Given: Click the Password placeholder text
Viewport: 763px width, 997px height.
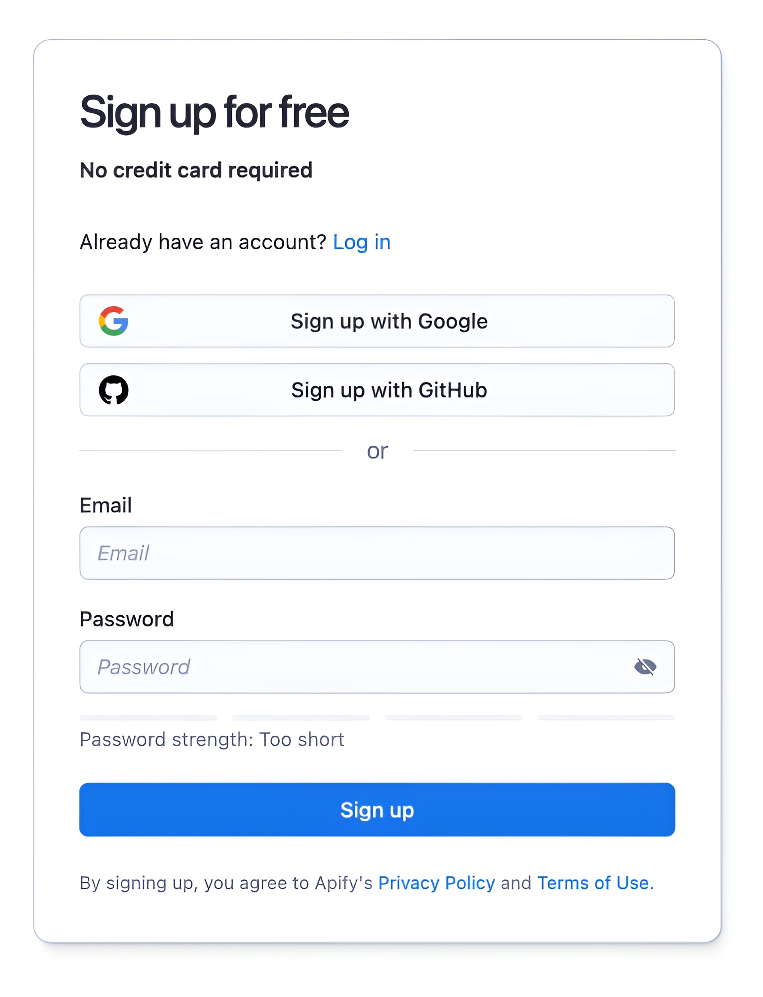Looking at the screenshot, I should (x=144, y=667).
